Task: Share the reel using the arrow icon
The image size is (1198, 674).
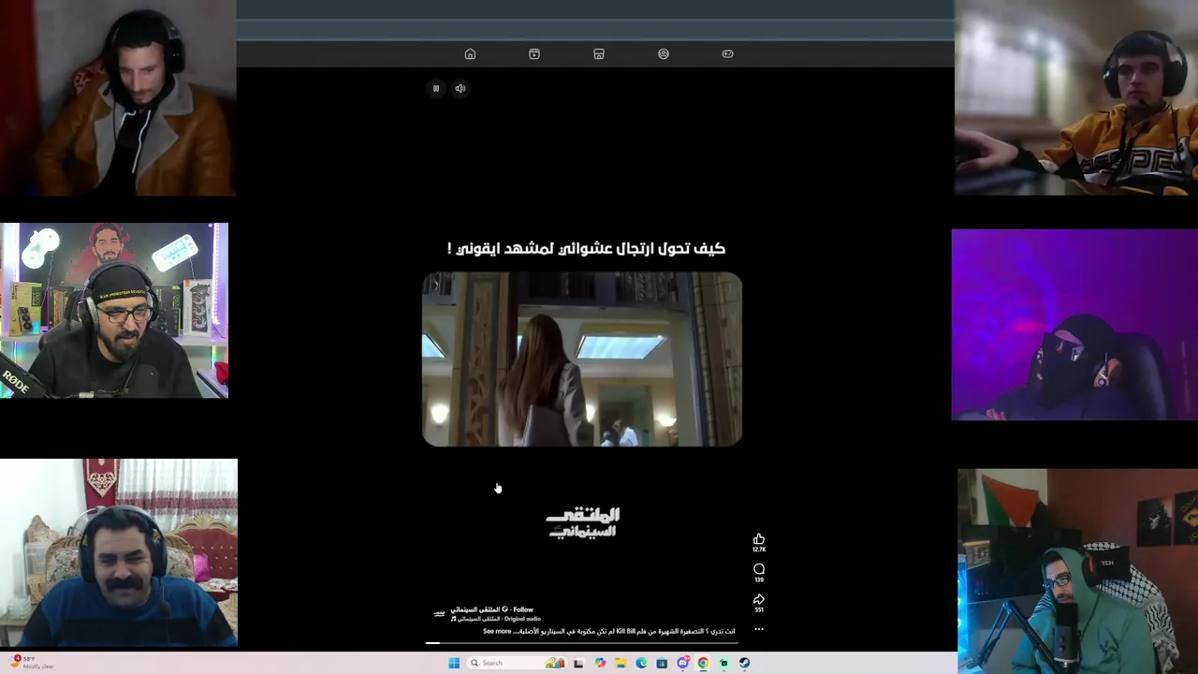Action: [x=759, y=599]
